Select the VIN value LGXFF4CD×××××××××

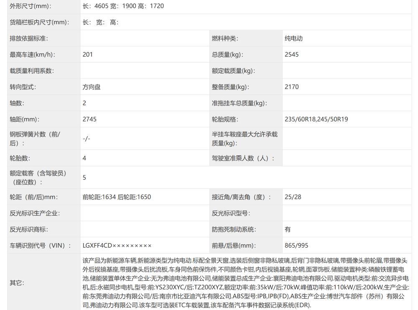click(x=117, y=246)
